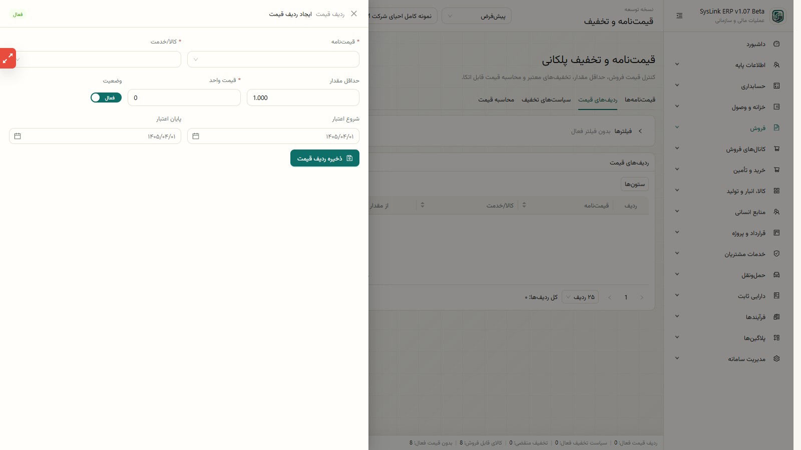Switch to محاسبه قیمت tab
This screenshot has width=801, height=450.
(496, 100)
